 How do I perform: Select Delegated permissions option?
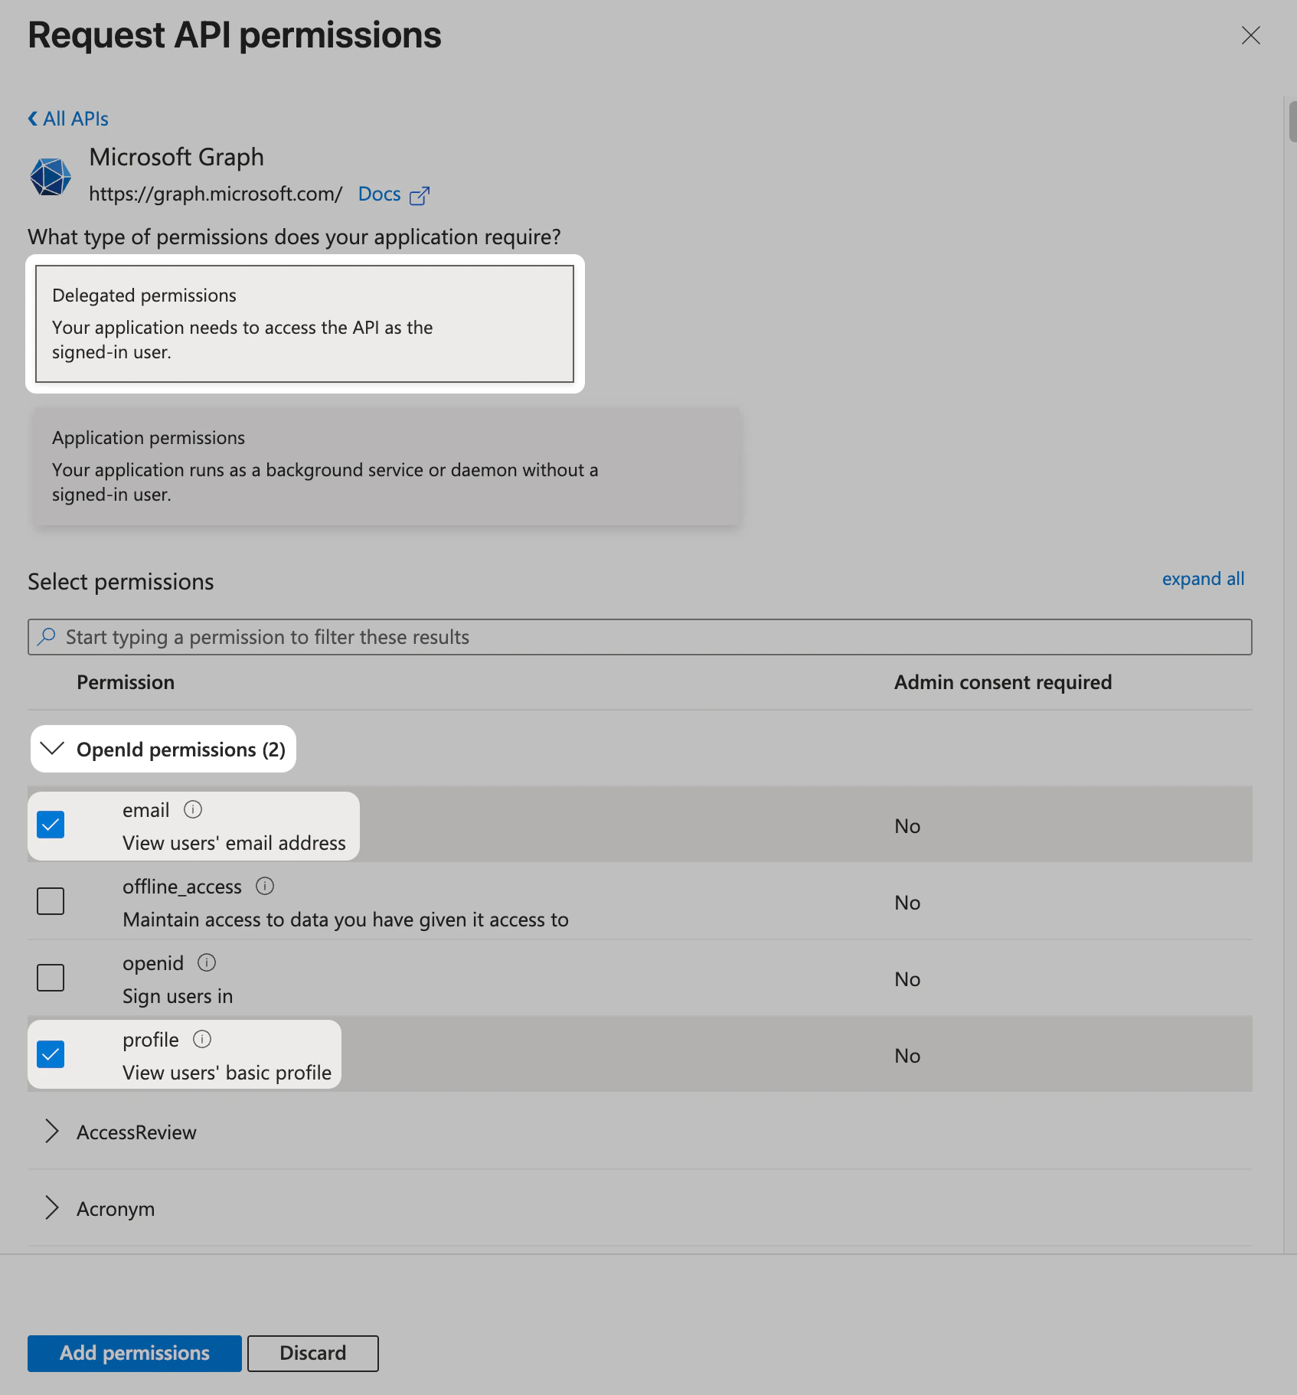(304, 323)
